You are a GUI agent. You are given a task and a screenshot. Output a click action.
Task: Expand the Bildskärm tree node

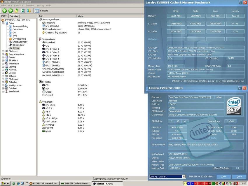pos(3,60)
